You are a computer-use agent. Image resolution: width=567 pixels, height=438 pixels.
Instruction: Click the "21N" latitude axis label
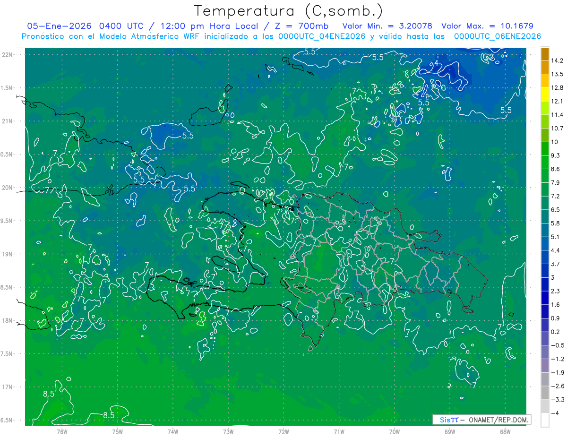tap(8, 121)
